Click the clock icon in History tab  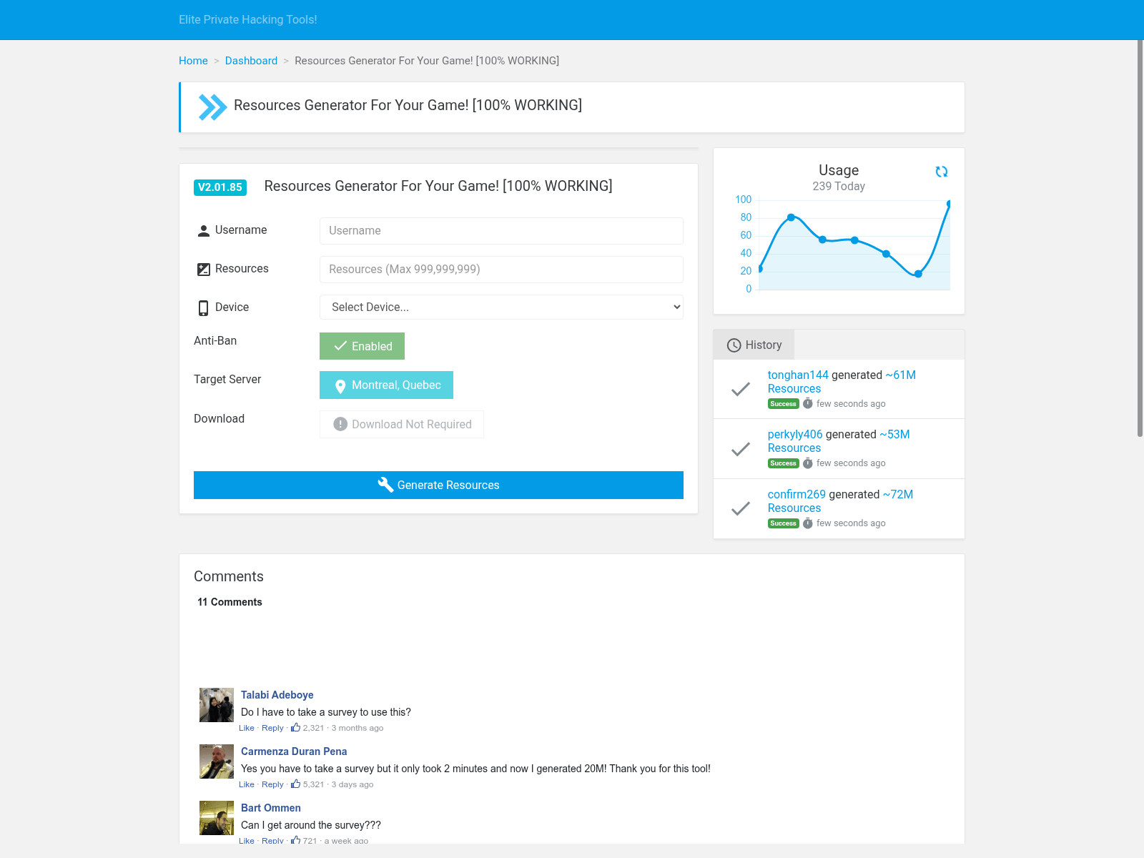(734, 345)
